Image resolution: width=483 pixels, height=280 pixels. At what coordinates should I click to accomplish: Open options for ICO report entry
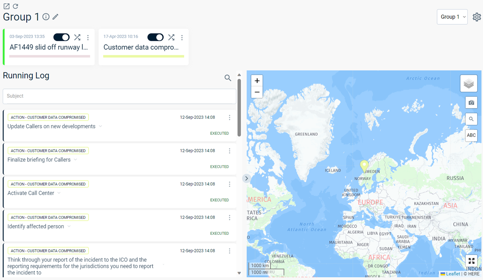pyautogui.click(x=230, y=251)
